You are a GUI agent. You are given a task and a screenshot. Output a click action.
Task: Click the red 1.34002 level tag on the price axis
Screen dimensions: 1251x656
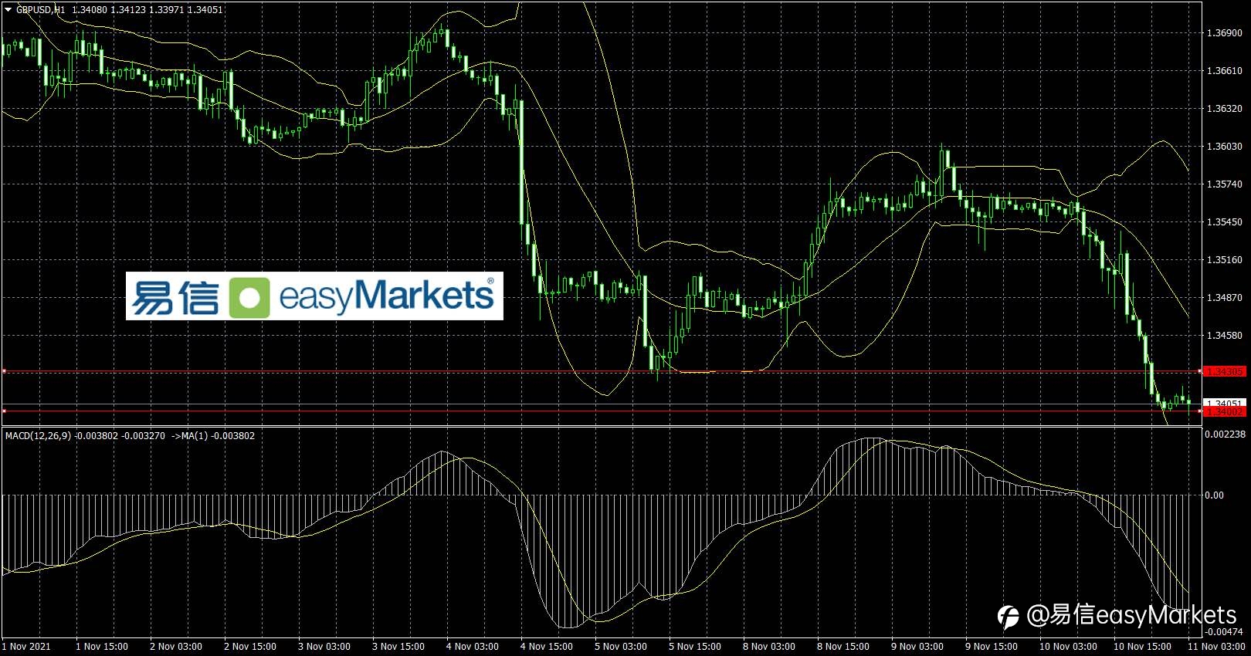tap(1225, 412)
